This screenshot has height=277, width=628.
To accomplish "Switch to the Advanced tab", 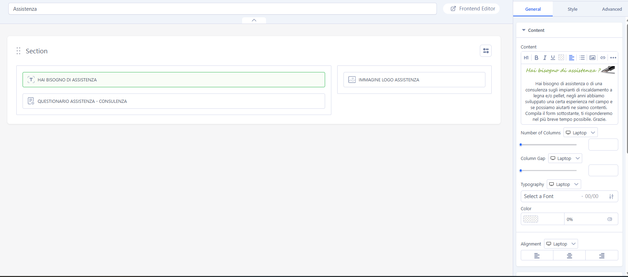I will [612, 9].
